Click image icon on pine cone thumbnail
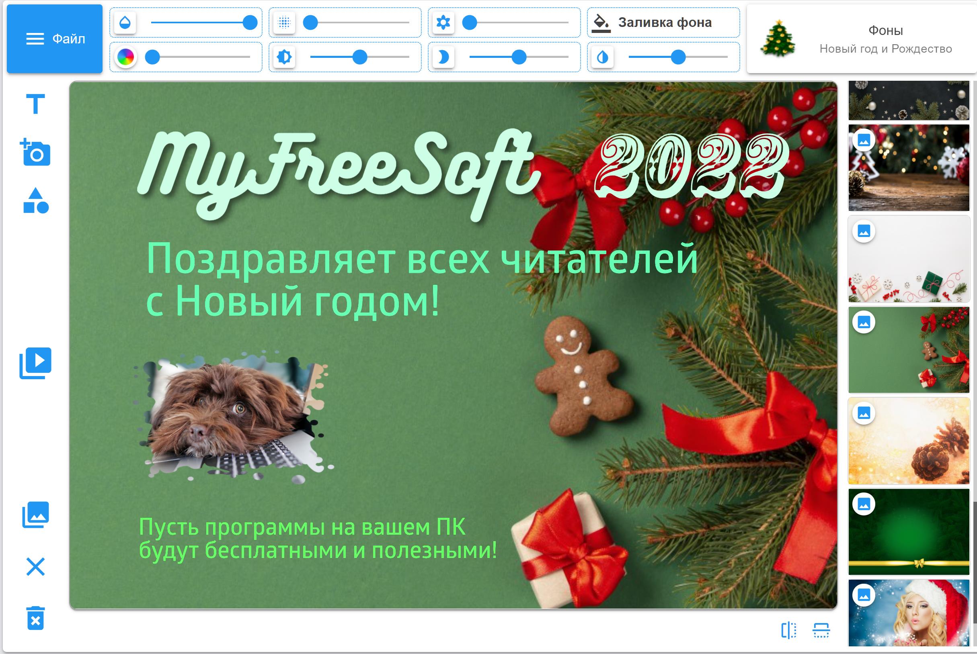This screenshot has height=654, width=977. click(x=864, y=413)
